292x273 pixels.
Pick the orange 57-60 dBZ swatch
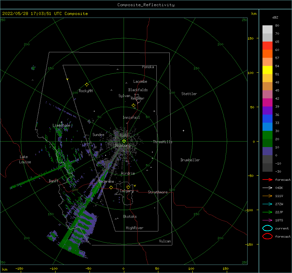pos(267,54)
